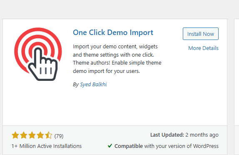
Task: Click the fourth gold rating star
Action: point(40,135)
